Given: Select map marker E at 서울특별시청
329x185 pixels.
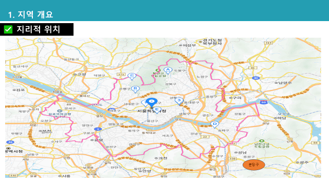Looking at the screenshot, I should point(157,110).
